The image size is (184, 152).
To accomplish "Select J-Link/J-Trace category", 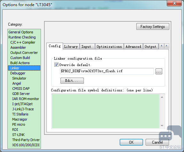I will click(x=23, y=109).
